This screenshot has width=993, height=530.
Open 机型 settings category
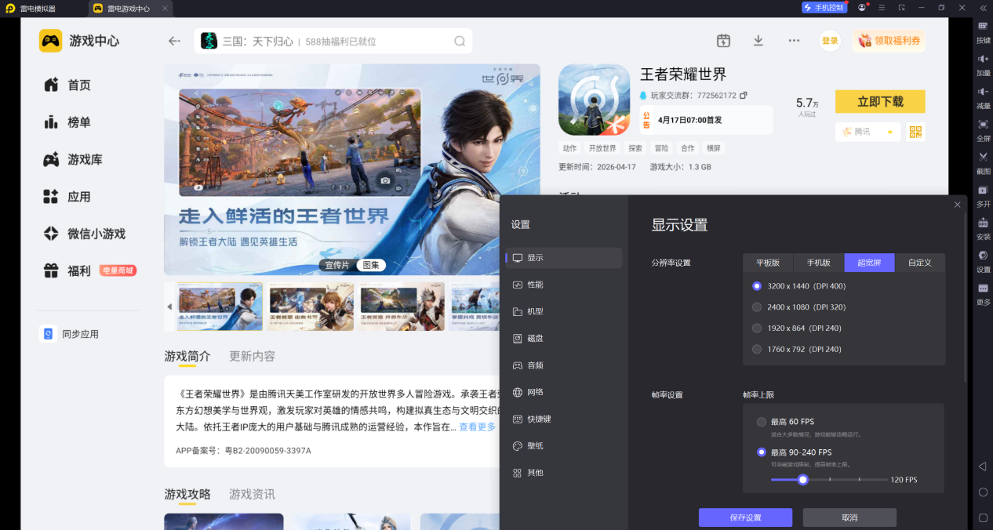[564, 311]
